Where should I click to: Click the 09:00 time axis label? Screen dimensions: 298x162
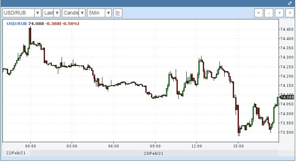coord(155,146)
